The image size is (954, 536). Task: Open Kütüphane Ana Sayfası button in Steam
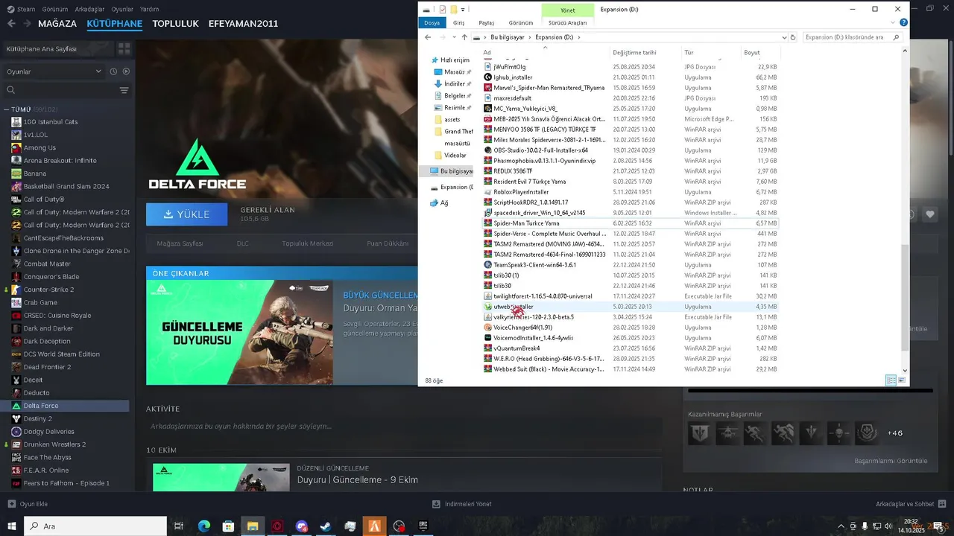pos(57,48)
